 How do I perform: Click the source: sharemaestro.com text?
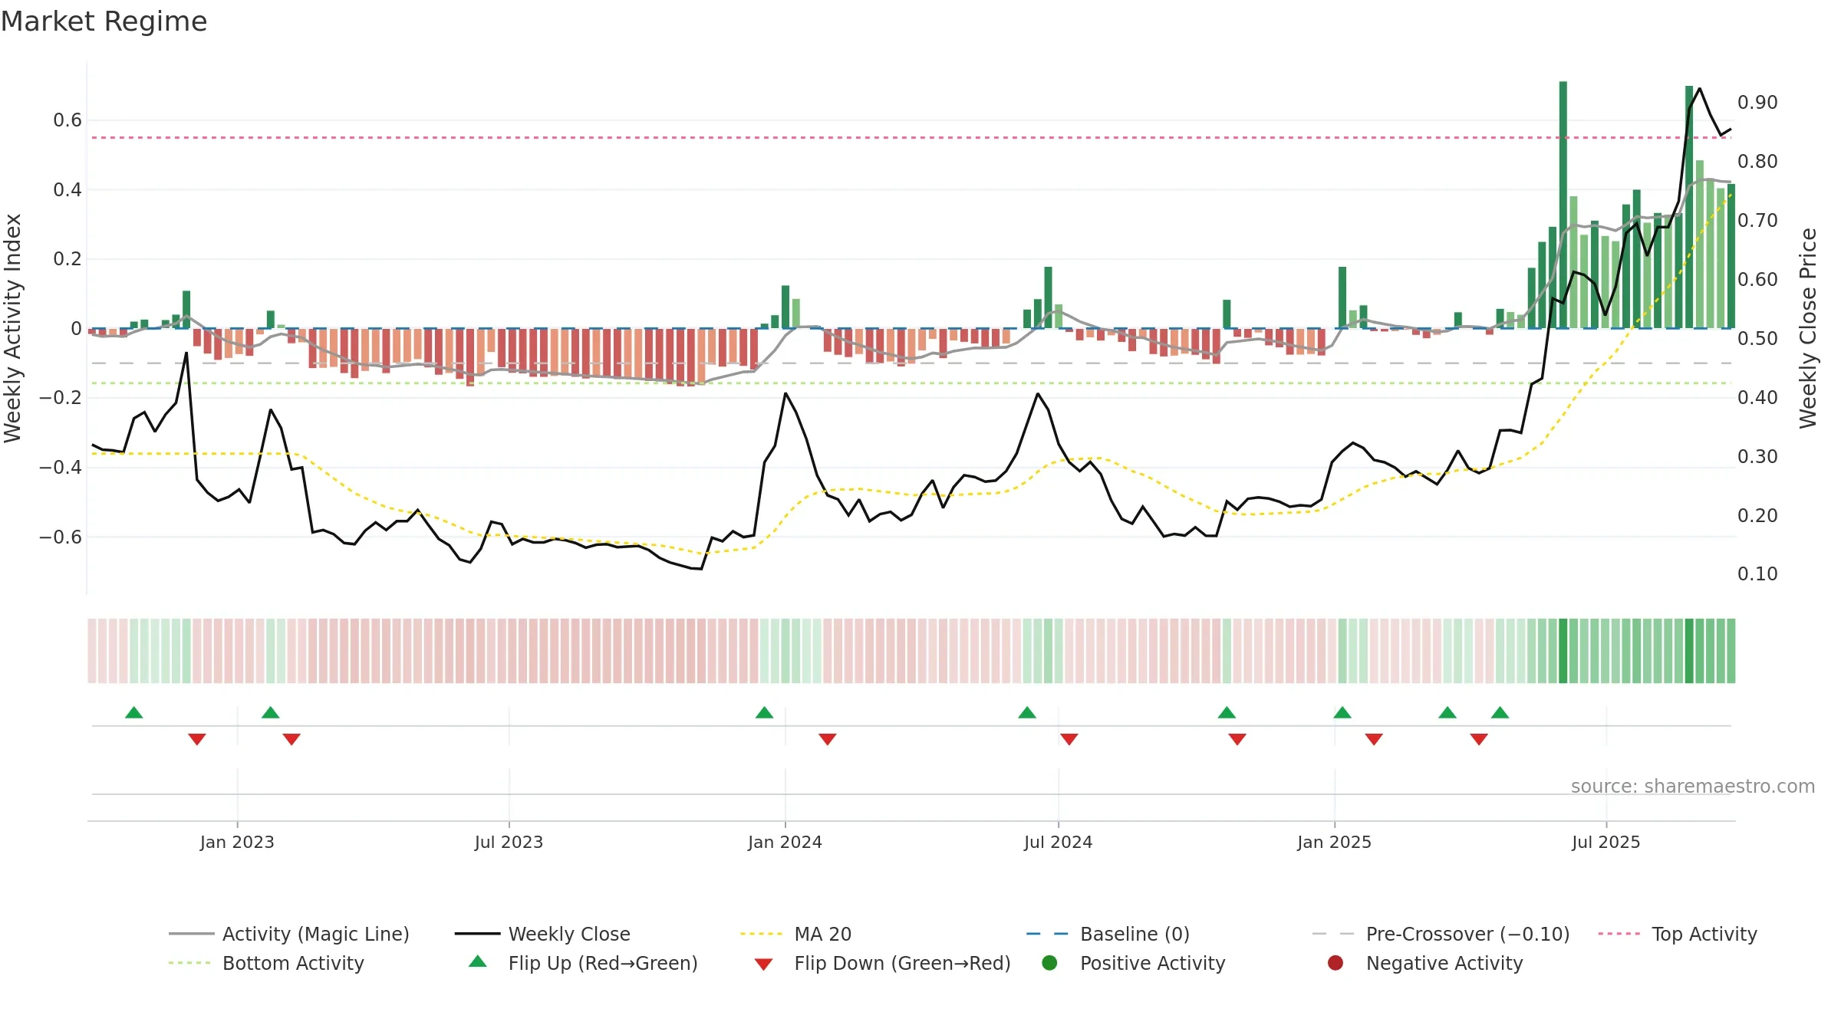tap(1693, 786)
